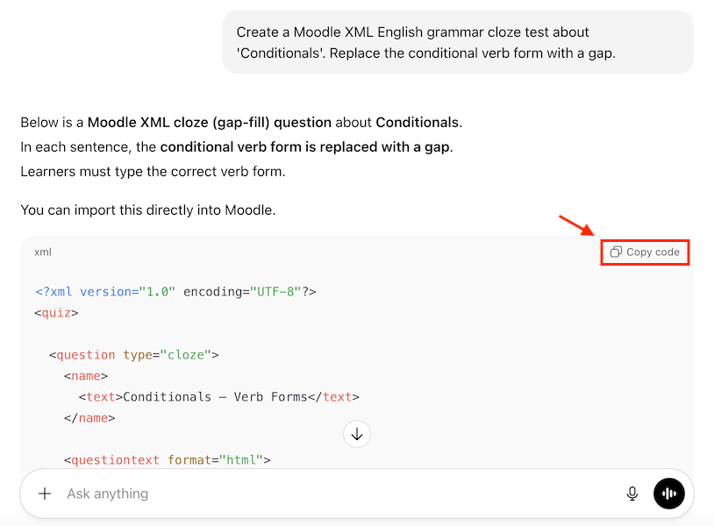Click the XML declaration line in code
Screen dimensions: 714x526
(x=175, y=292)
